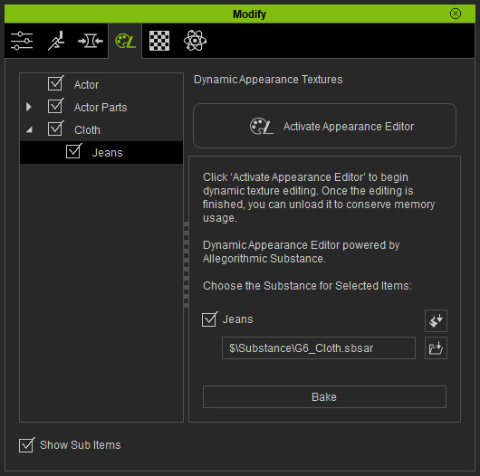This screenshot has height=476, width=480.
Task: Uncheck the Actor checkbox
Action: (56, 83)
